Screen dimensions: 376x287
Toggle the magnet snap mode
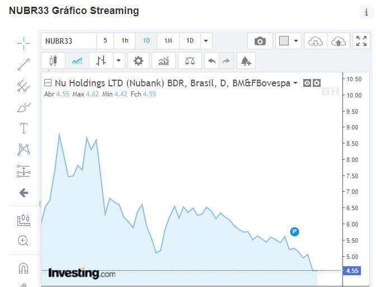pyautogui.click(x=23, y=269)
